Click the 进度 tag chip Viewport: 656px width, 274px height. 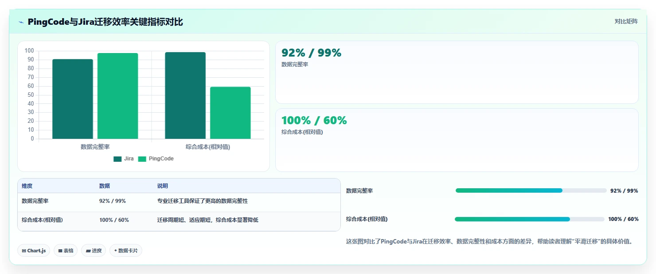click(x=94, y=251)
